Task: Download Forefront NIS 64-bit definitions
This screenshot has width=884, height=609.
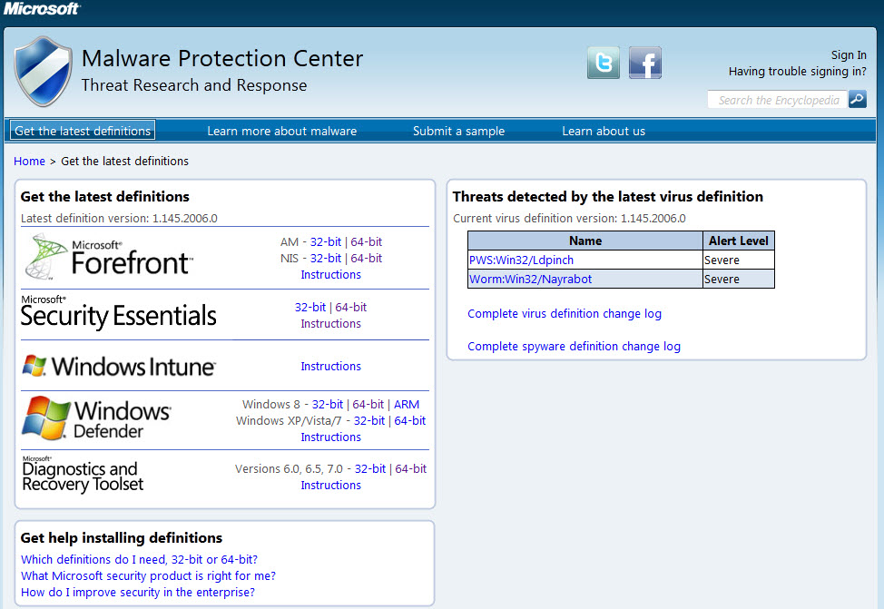Action: 367,259
